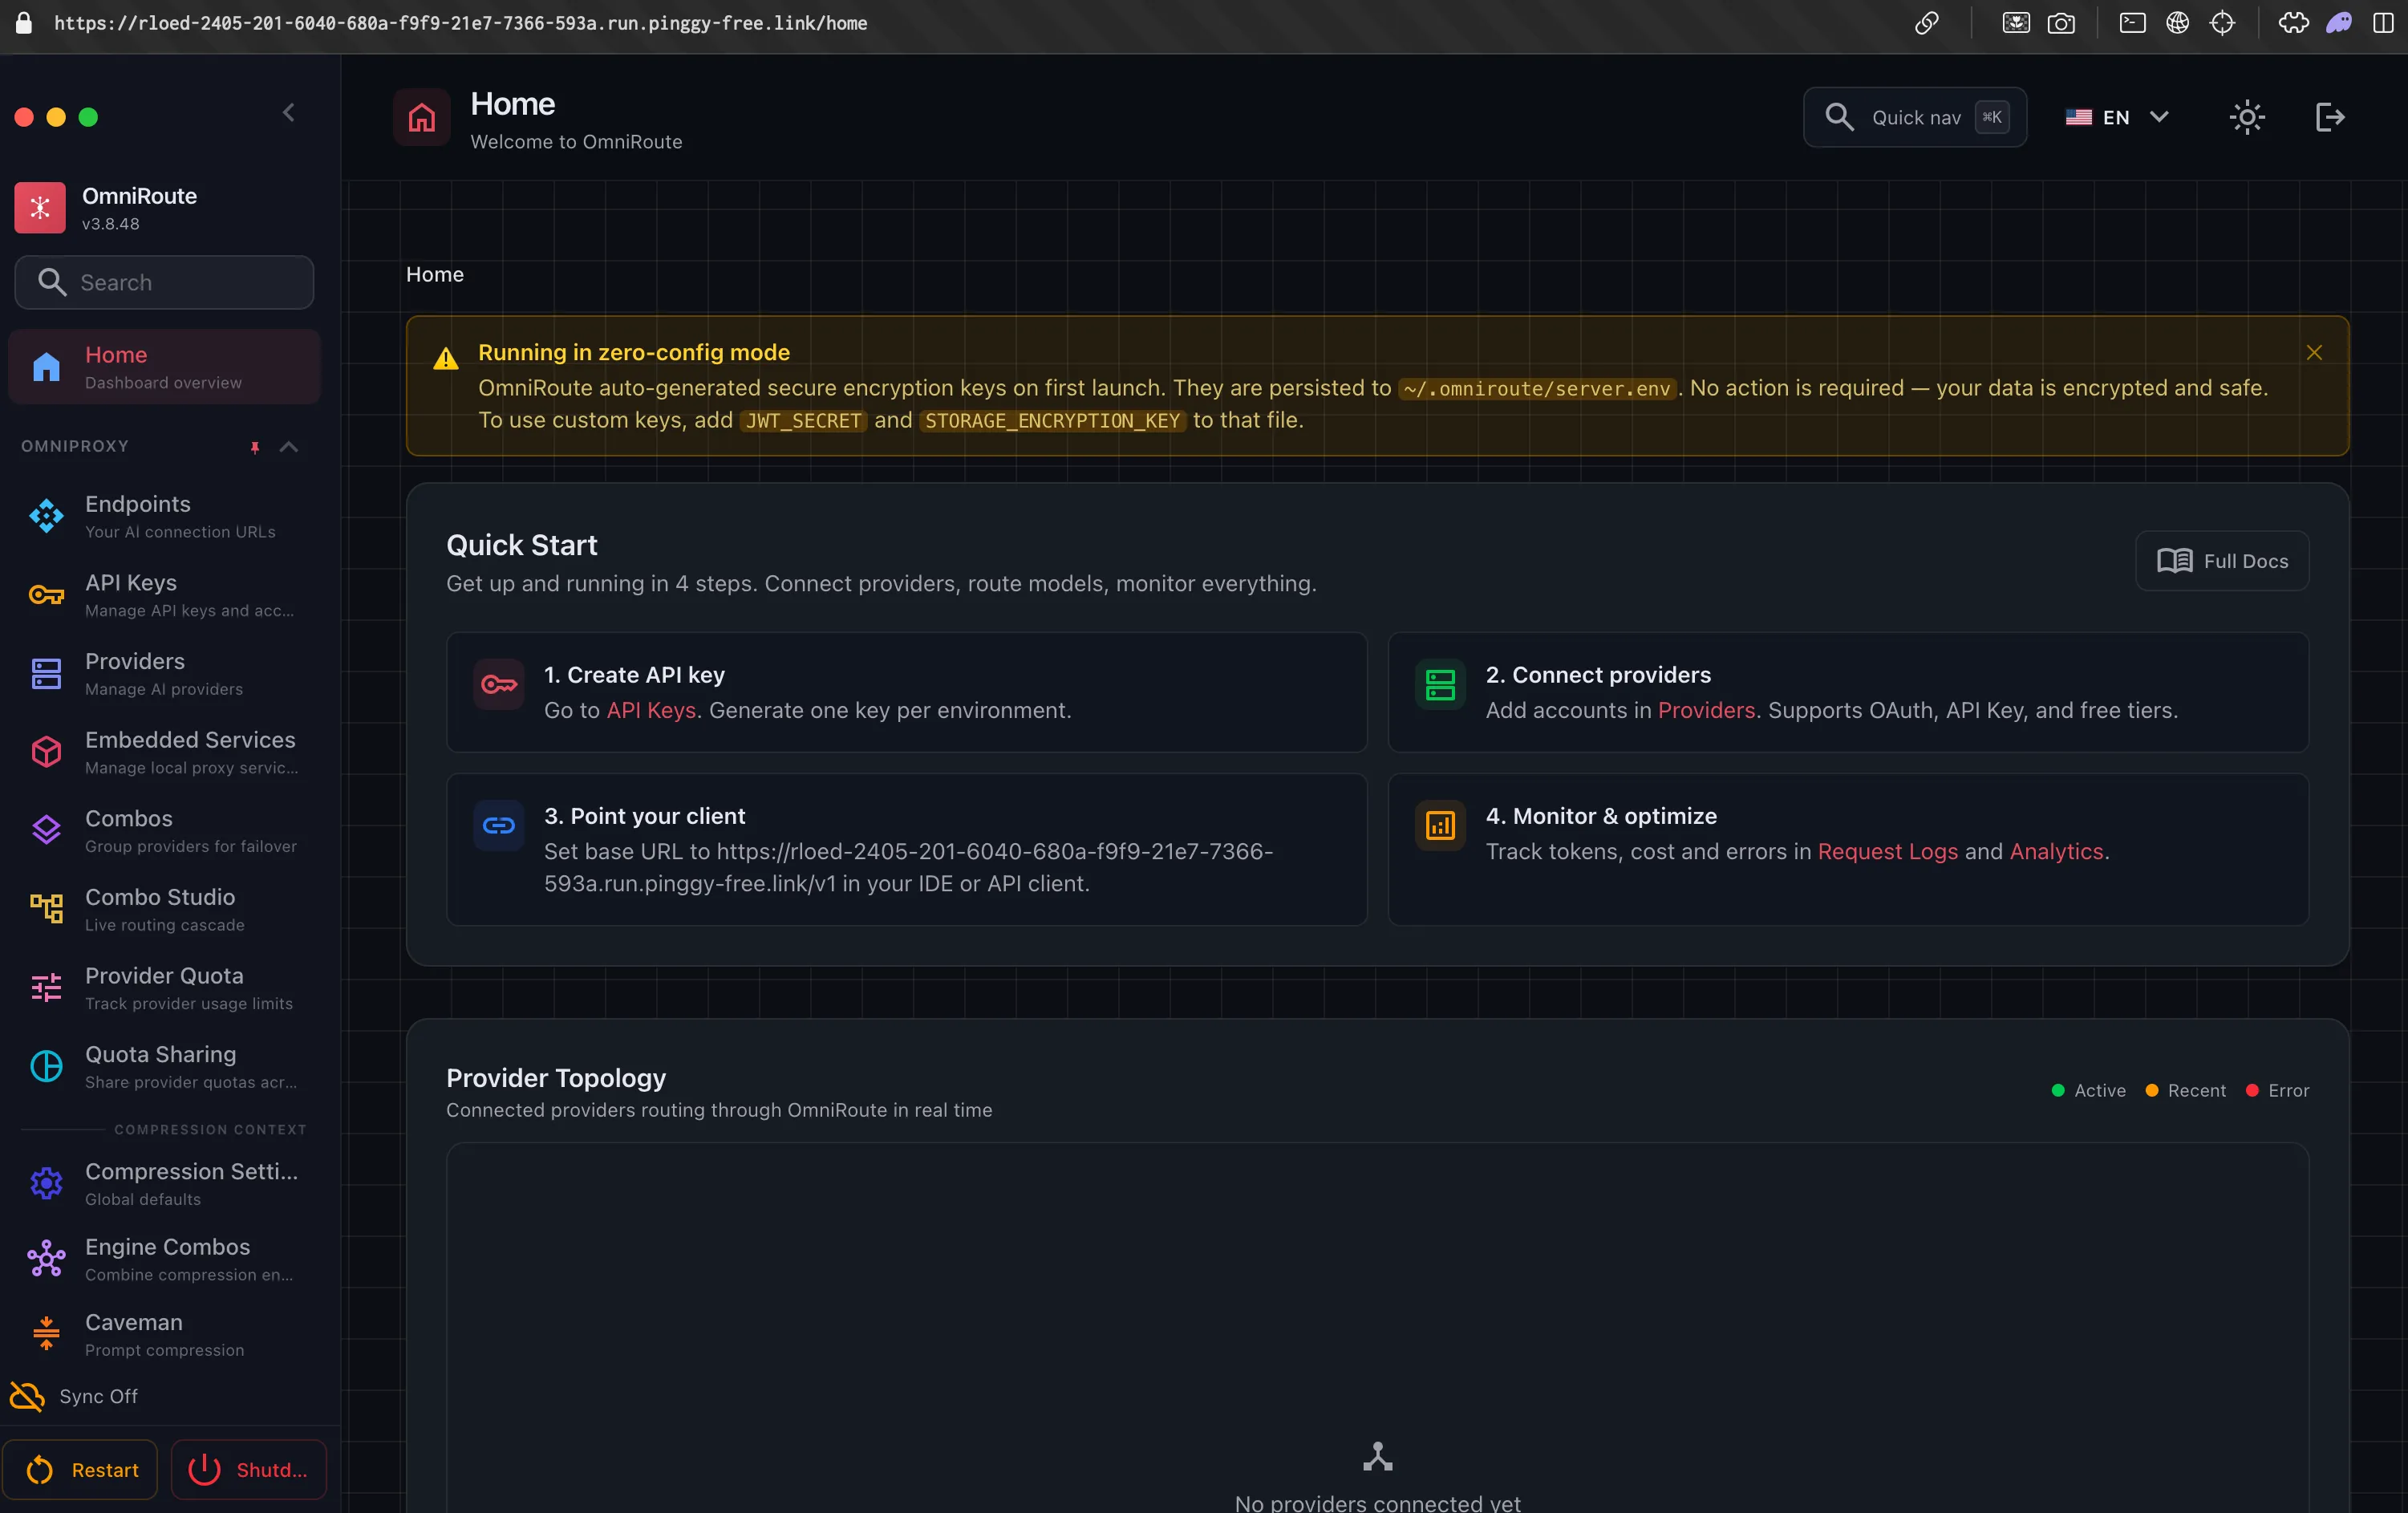The image size is (2408, 1513).
Task: Click the Active legend indicator
Action: 2088,1090
